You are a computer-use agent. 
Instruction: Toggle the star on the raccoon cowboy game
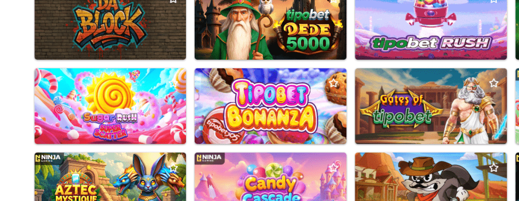click(494, 168)
